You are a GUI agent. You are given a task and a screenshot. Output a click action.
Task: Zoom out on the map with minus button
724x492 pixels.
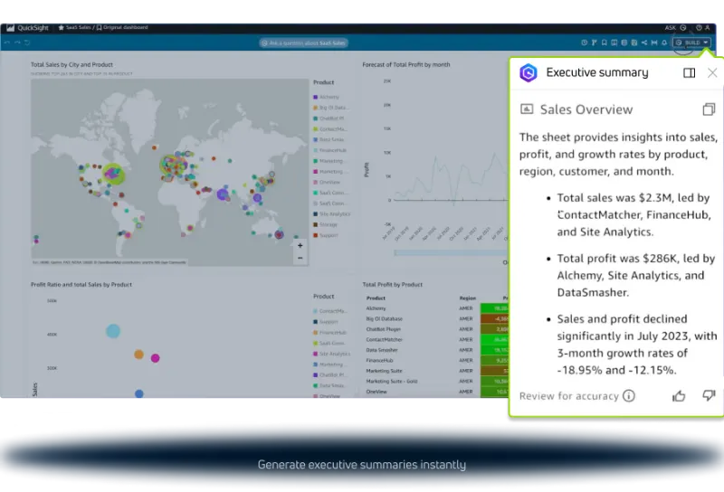pyautogui.click(x=300, y=258)
